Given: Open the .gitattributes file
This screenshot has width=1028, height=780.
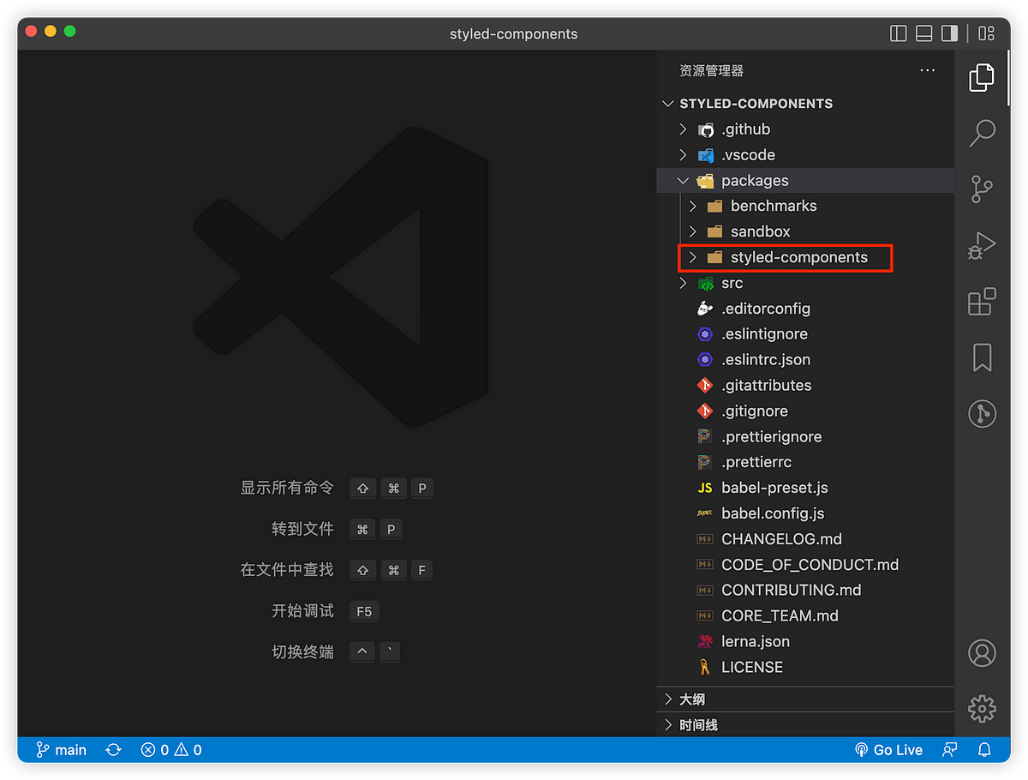Looking at the screenshot, I should (805, 386).
